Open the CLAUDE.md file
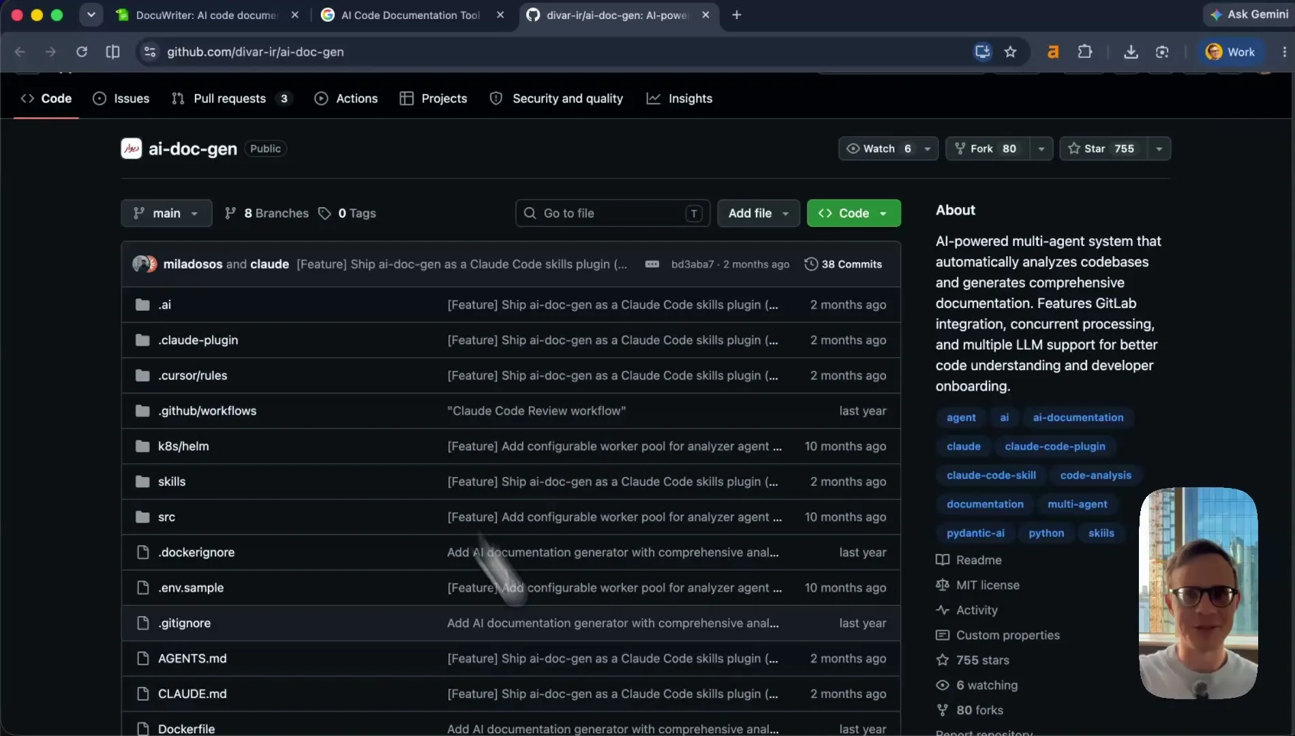Screen dimensions: 1295x736 click(192, 694)
